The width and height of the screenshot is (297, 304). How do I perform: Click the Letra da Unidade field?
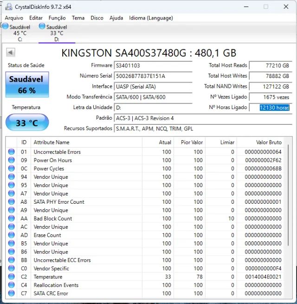pyautogui.click(x=153, y=107)
